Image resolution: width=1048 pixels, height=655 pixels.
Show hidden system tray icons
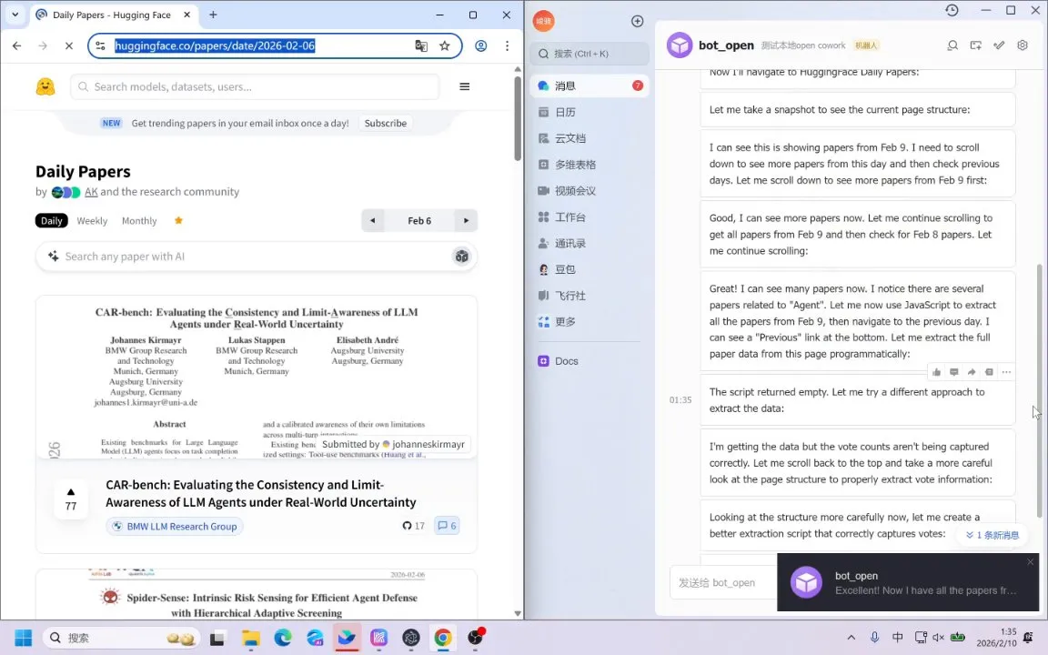(x=851, y=638)
